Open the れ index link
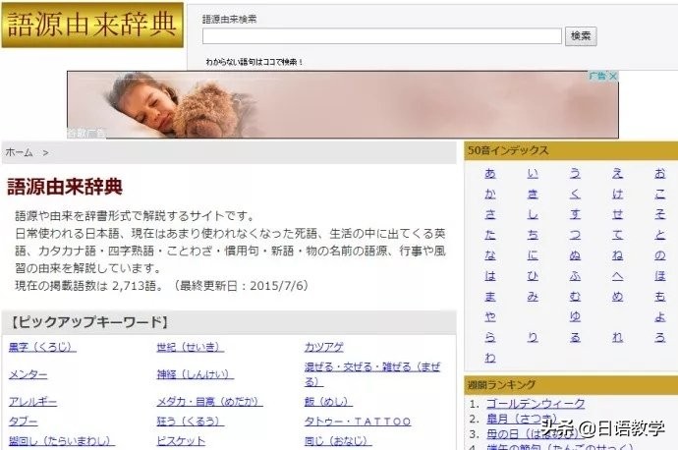This screenshot has width=678, height=450. (617, 337)
